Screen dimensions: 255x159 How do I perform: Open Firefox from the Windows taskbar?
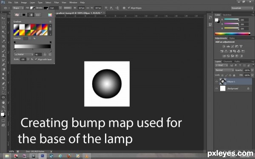click(69, 156)
